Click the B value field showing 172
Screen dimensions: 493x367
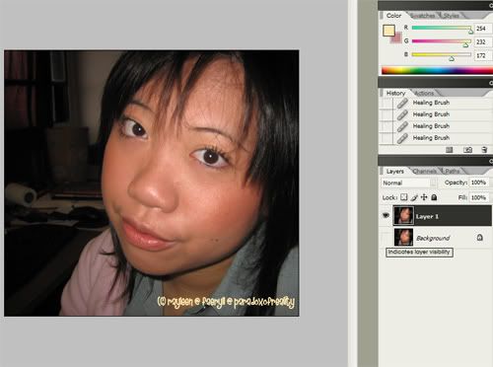coord(483,55)
